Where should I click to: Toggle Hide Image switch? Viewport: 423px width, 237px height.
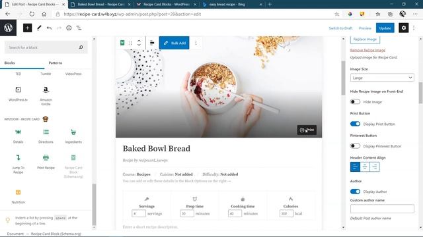click(x=355, y=101)
